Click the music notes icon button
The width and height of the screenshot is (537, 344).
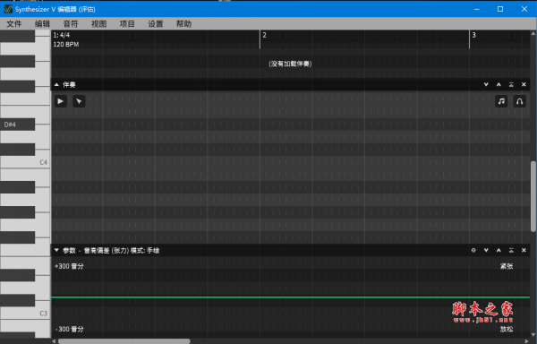click(x=501, y=101)
